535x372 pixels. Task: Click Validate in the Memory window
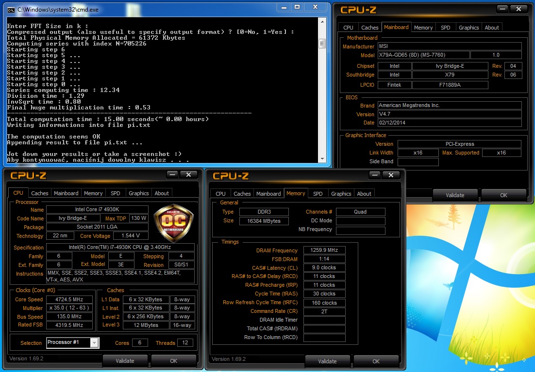click(327, 361)
